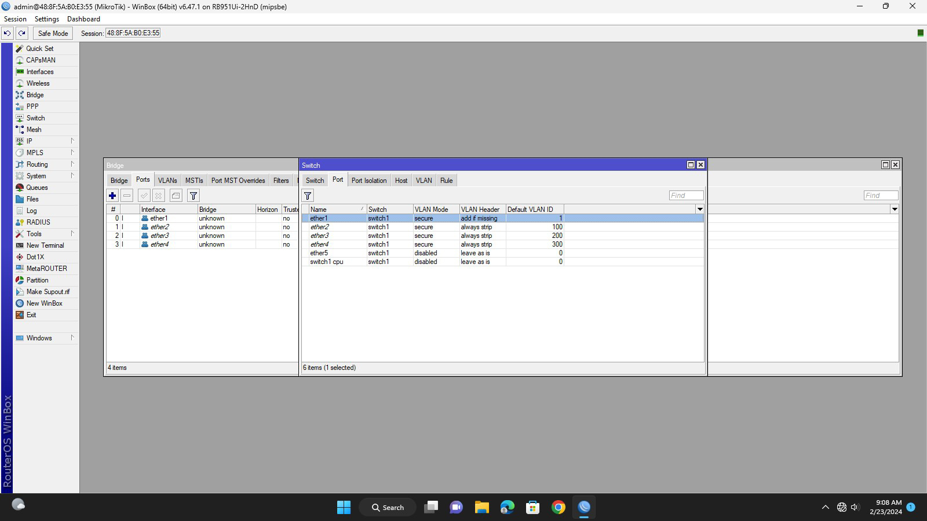Switch to the MSTIs tab
The width and height of the screenshot is (927, 521).
tap(194, 181)
